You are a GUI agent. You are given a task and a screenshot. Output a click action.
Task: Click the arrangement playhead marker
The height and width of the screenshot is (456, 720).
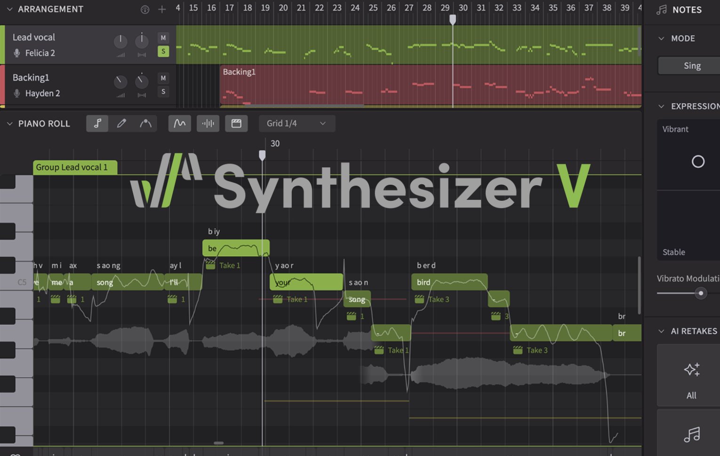click(453, 19)
